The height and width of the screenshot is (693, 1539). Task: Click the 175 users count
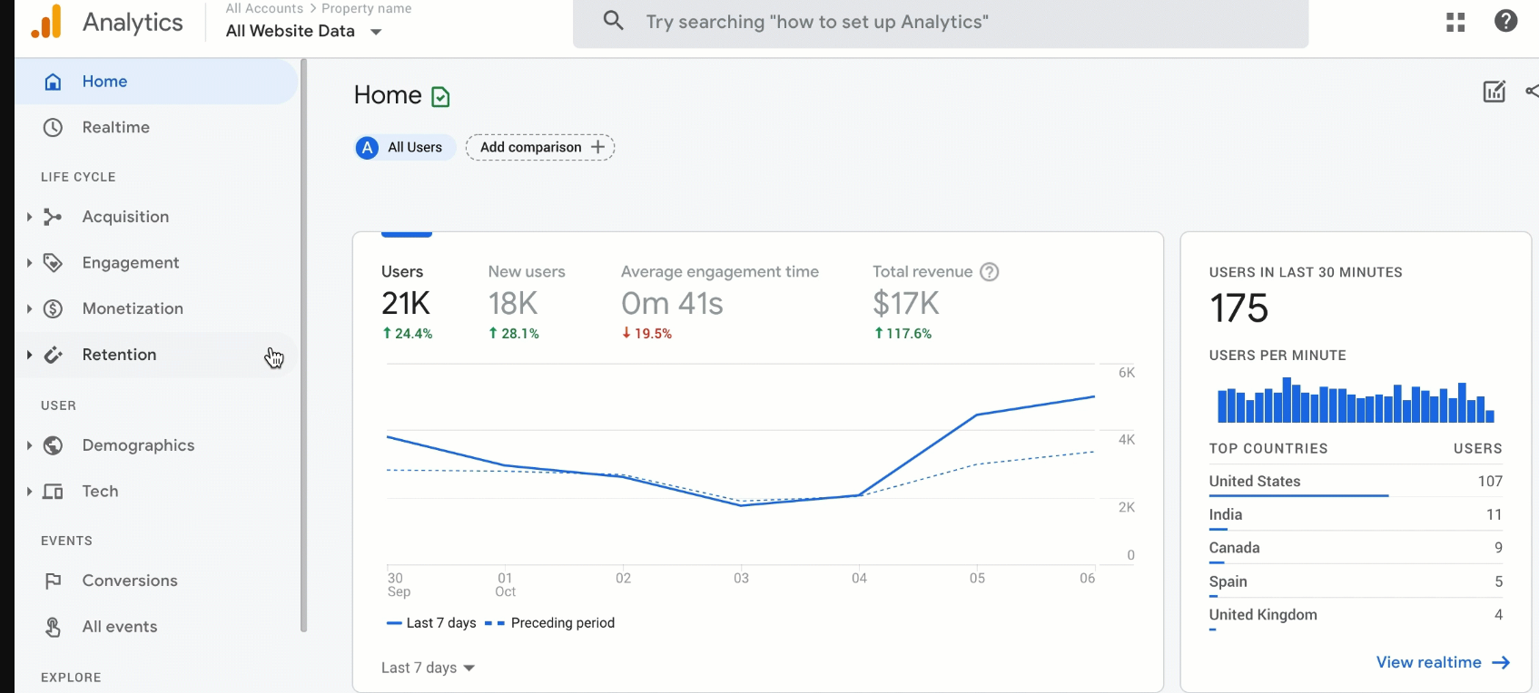coord(1239,308)
